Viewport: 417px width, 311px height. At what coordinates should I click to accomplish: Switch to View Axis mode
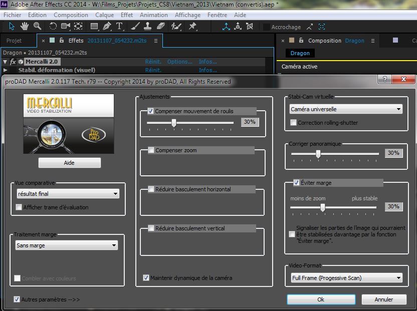click(250, 27)
